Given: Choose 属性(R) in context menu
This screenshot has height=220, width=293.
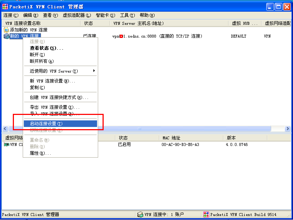Looking at the screenshot, I should pyautogui.click(x=60, y=153).
